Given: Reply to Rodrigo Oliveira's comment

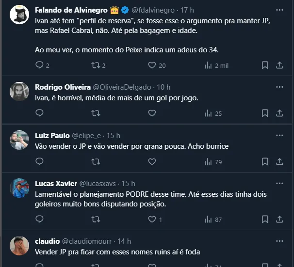Looking at the screenshot, I should (x=40, y=113).
